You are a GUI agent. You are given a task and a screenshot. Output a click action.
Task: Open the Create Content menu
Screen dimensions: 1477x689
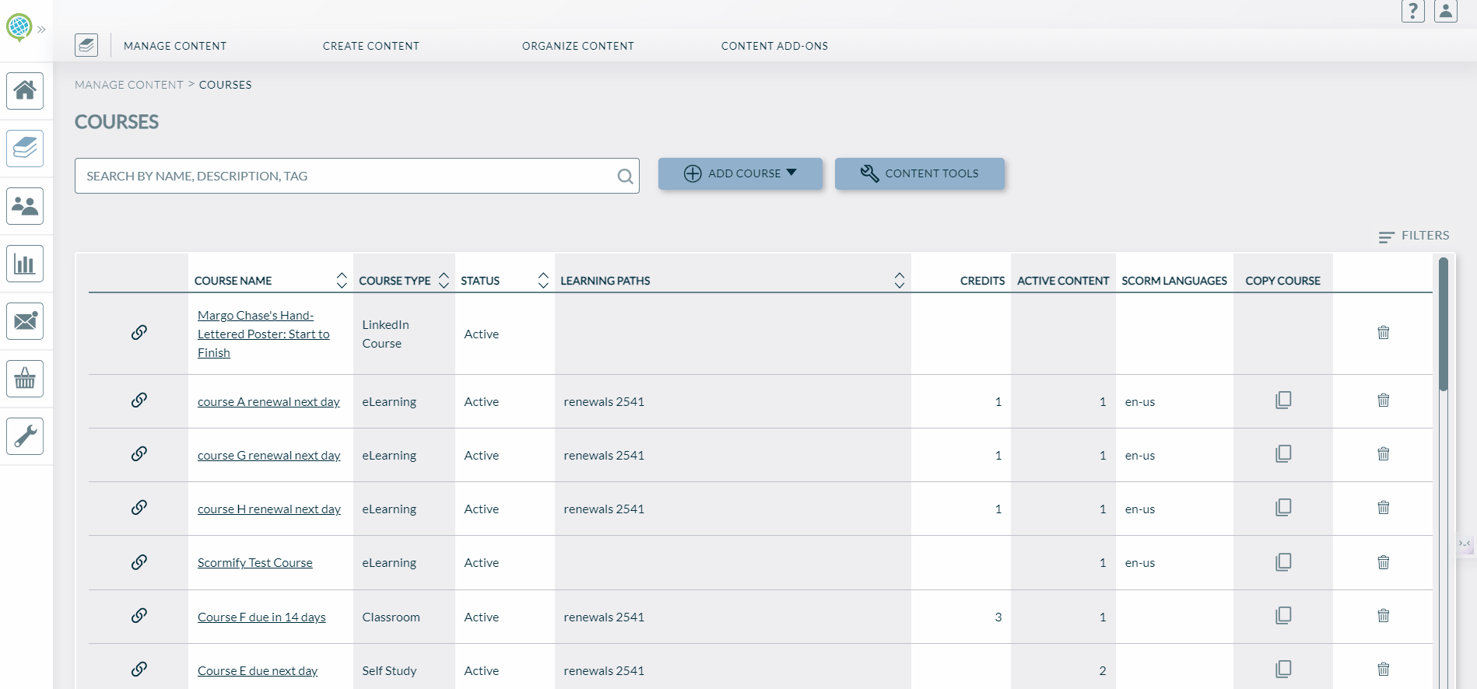[371, 46]
